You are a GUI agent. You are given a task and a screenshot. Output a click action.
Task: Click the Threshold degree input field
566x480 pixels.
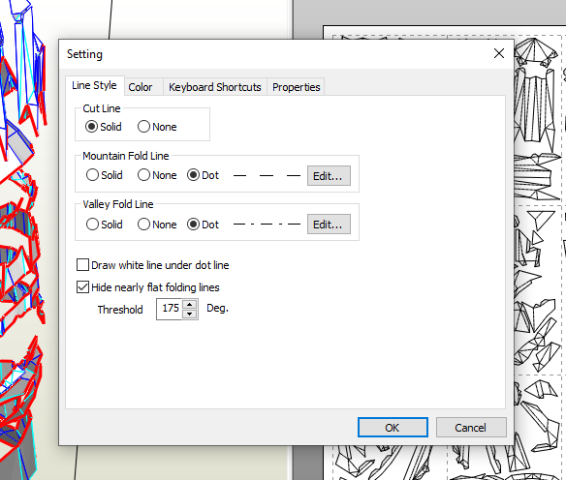coord(170,309)
